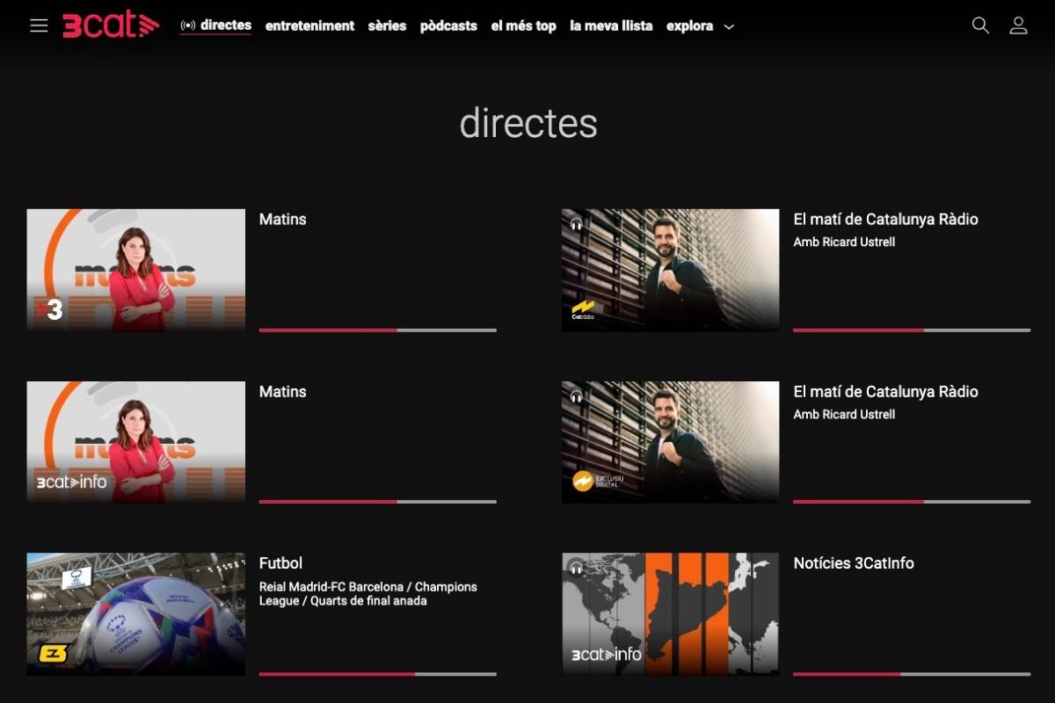The width and height of the screenshot is (1055, 703).
Task: Click the 3cat info logo on Matins thumbnail
Action: (71, 482)
